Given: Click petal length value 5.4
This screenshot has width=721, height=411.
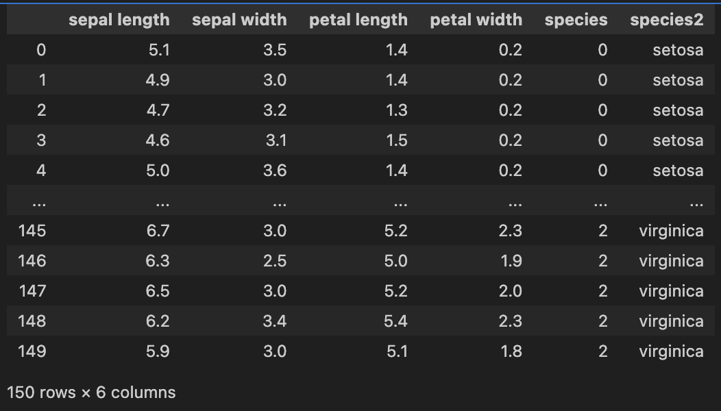Looking at the screenshot, I should (395, 321).
